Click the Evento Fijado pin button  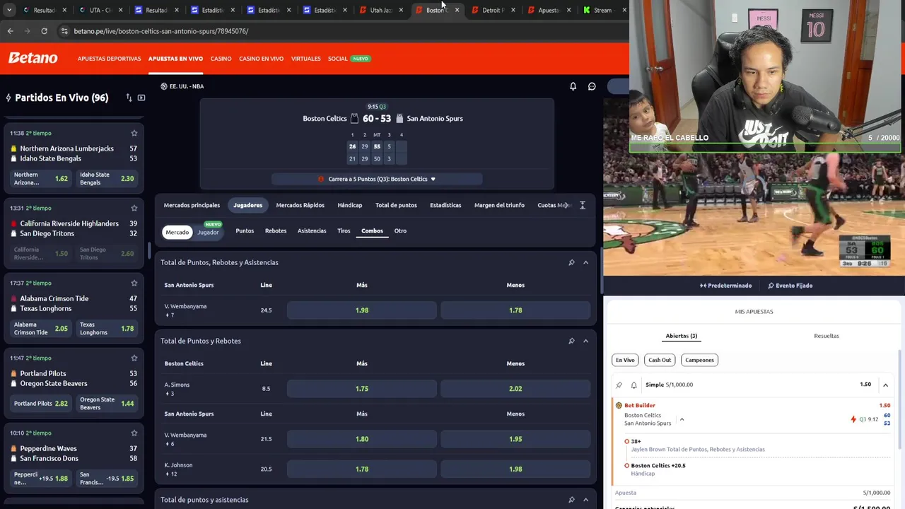790,286
